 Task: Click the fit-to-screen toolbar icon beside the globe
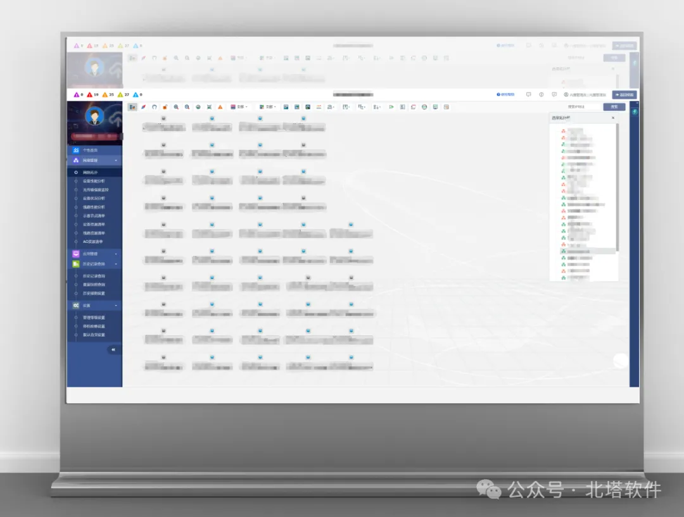(x=210, y=107)
